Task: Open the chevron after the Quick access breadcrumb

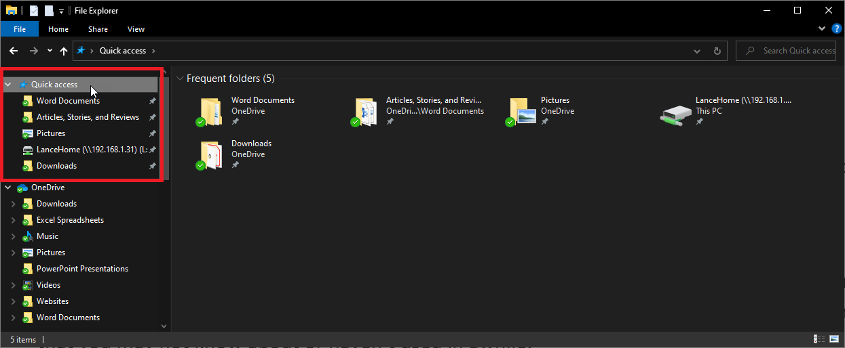Action: (153, 51)
